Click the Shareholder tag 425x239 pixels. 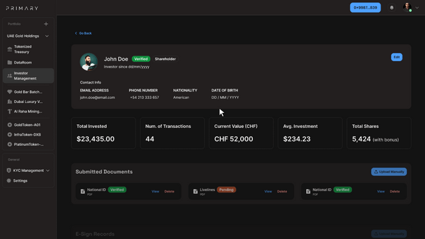click(x=165, y=59)
